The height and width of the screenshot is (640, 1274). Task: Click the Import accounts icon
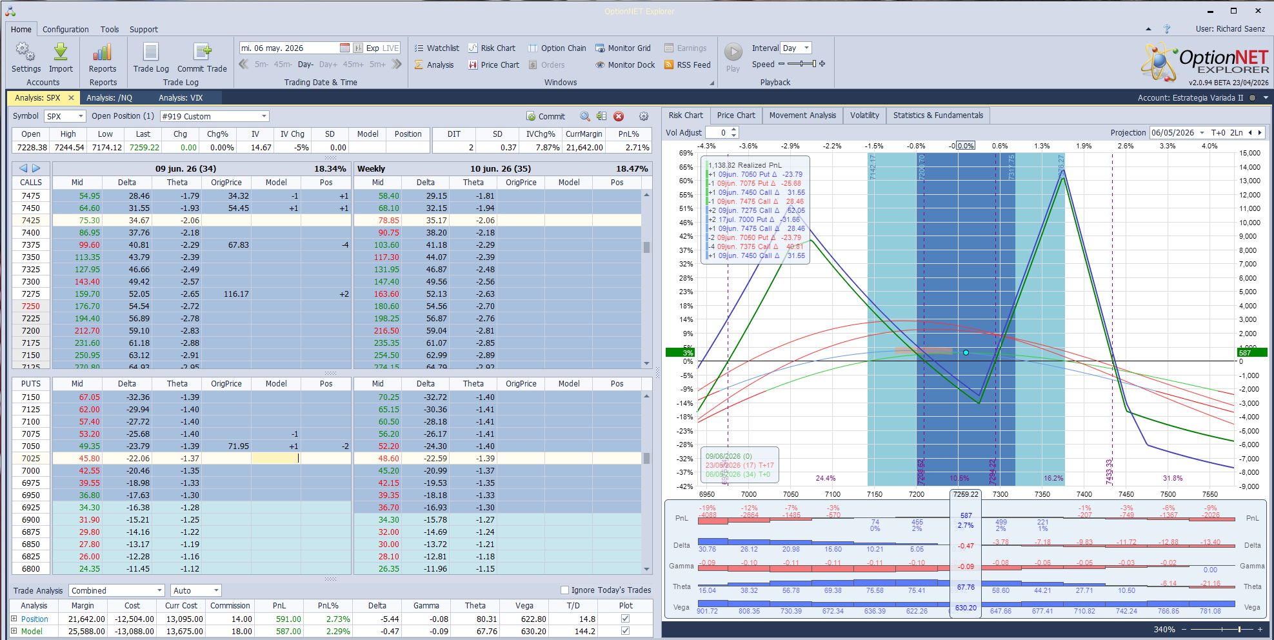point(61,57)
